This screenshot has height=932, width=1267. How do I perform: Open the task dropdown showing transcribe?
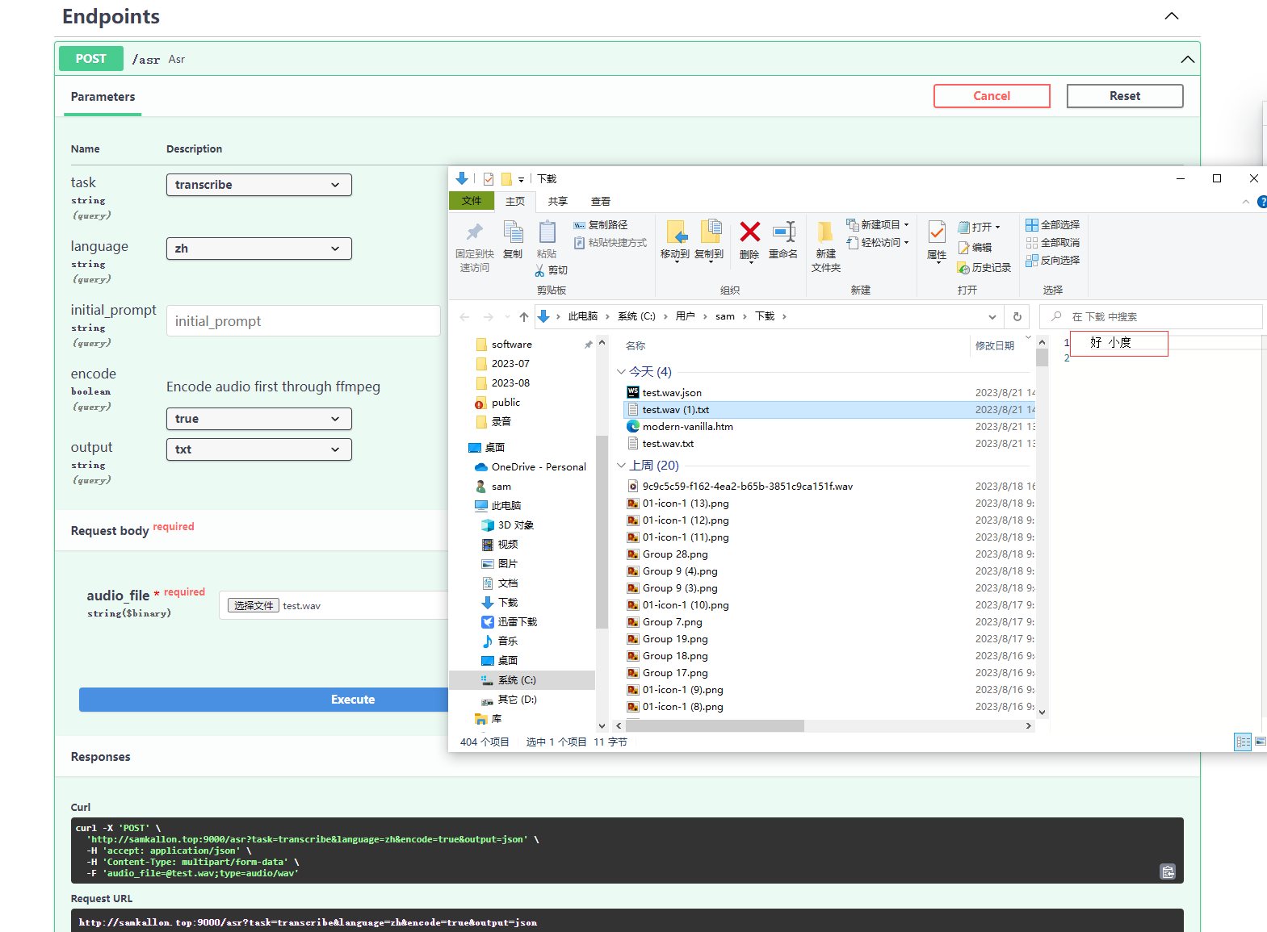tap(258, 185)
